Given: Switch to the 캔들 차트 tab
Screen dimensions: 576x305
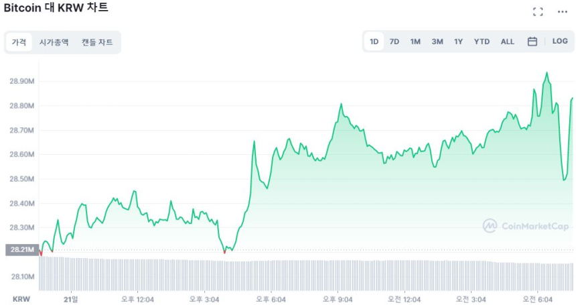Looking at the screenshot, I should [x=97, y=42].
